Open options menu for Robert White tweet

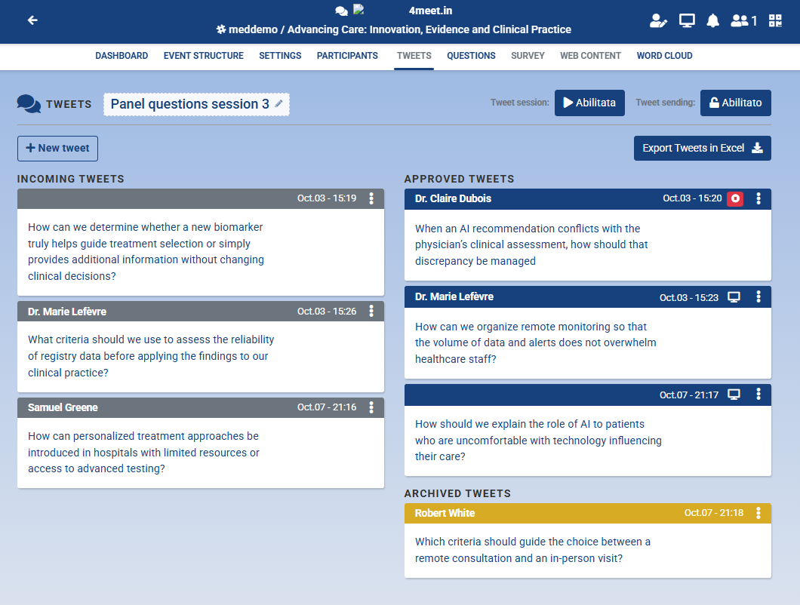point(758,513)
